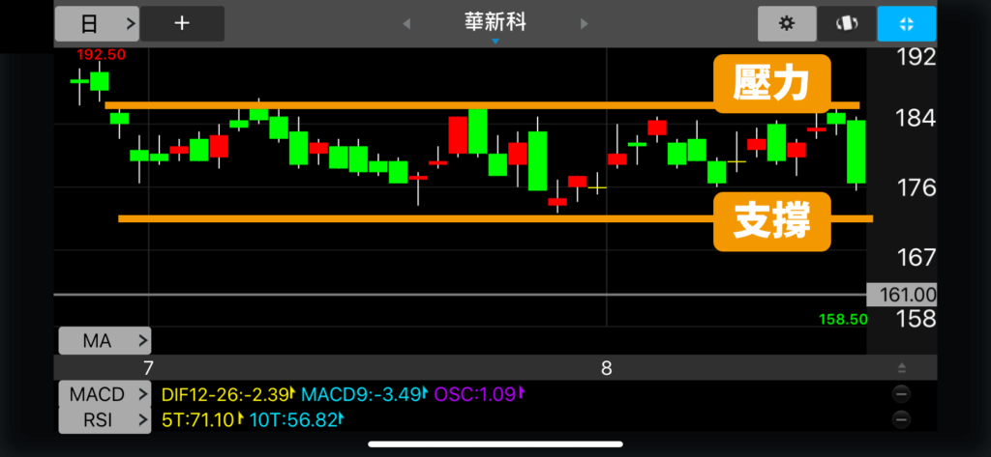The image size is (991, 457).
Task: Open the 華新科 stock title dropdown
Action: (495, 25)
